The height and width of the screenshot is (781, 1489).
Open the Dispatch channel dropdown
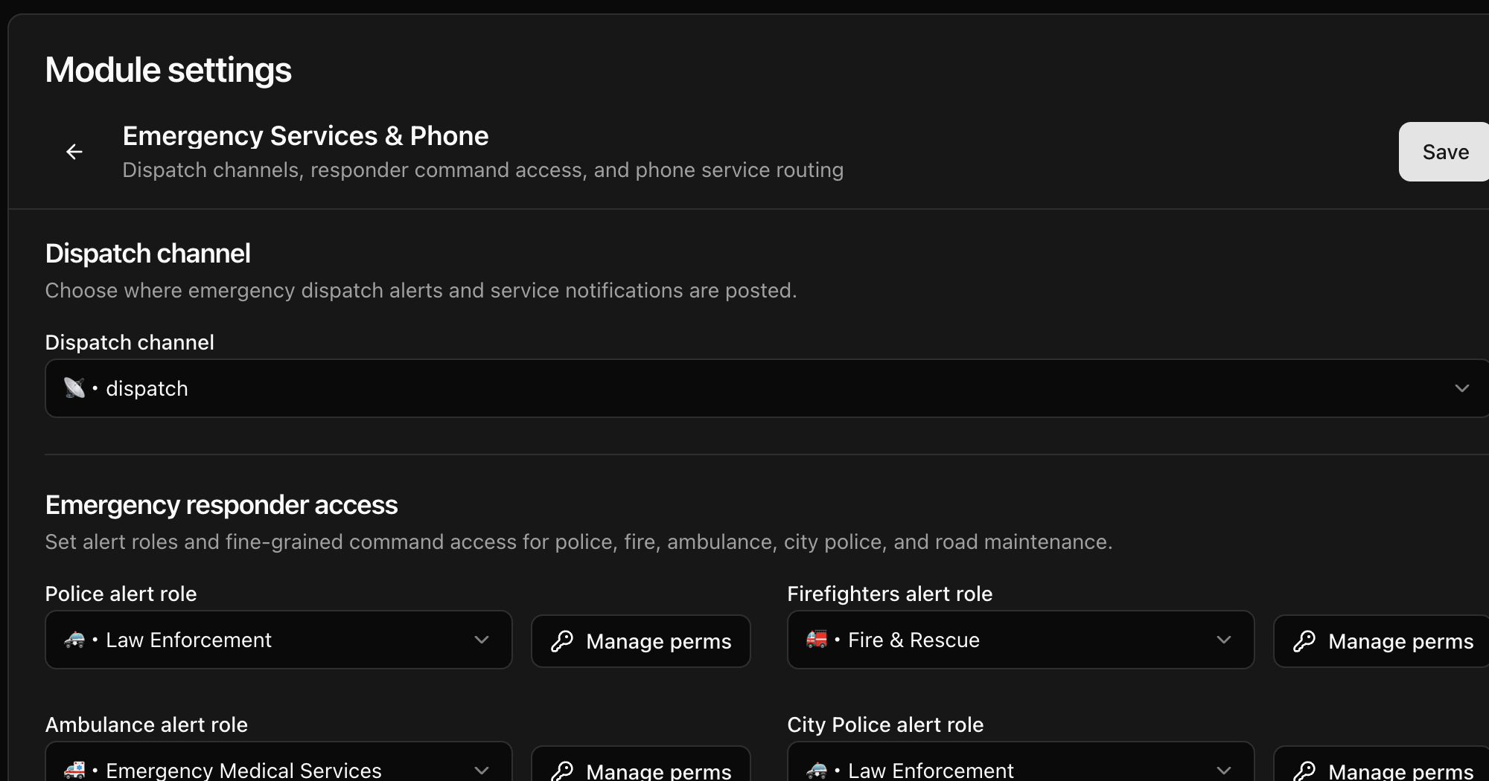[x=767, y=388]
